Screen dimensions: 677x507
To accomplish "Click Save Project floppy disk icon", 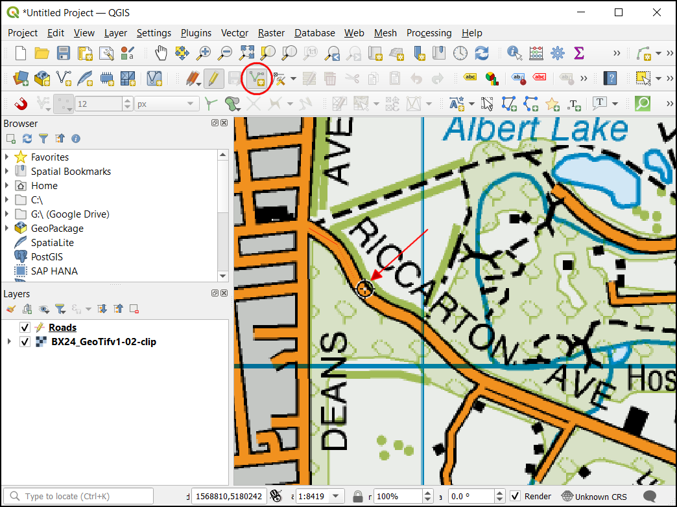I will (x=64, y=53).
